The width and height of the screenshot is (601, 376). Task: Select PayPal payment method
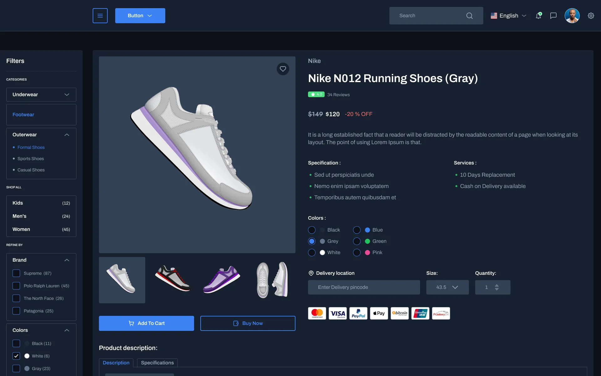pyautogui.click(x=358, y=313)
